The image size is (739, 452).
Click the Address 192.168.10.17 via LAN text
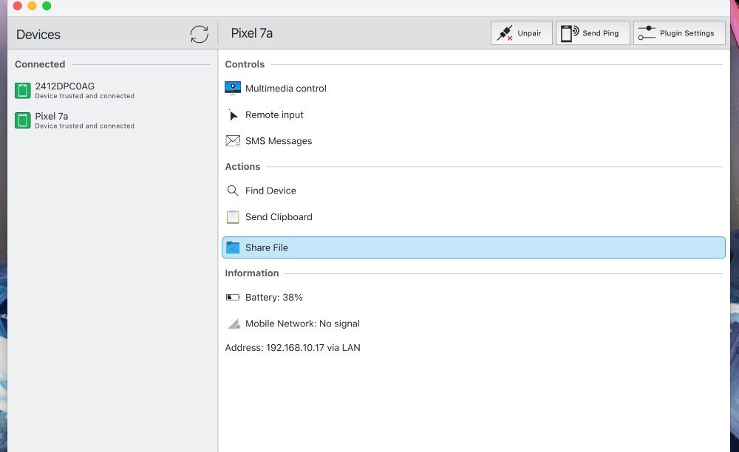tap(293, 348)
